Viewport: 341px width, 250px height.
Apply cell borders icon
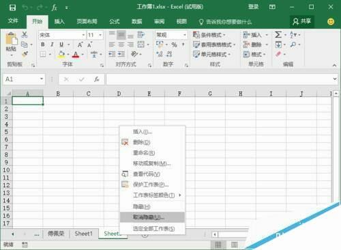pyautogui.click(x=43, y=55)
